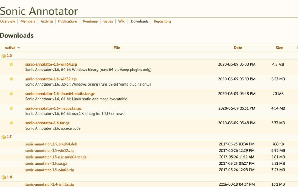Open the Members tab
Screen dimensions: 298x187
click(x=28, y=21)
